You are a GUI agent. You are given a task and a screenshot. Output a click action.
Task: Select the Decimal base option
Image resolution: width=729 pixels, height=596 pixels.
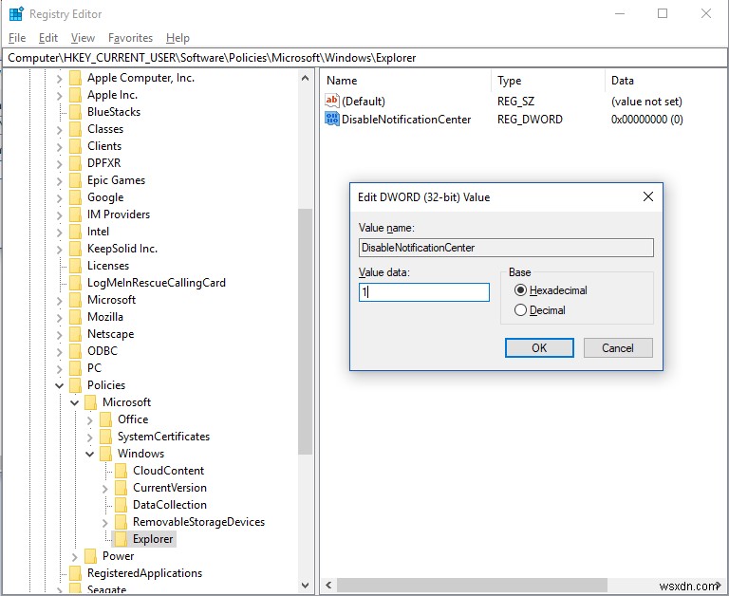click(x=540, y=310)
